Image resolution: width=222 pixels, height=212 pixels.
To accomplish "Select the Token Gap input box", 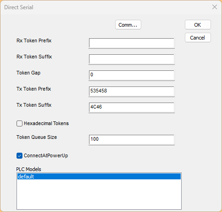I will coord(132,75).
